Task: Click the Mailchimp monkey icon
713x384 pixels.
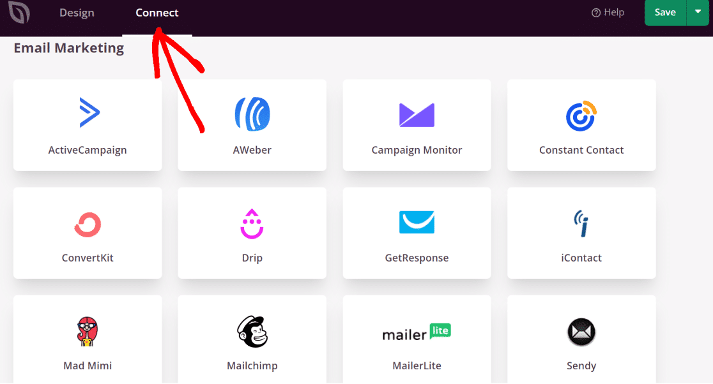Action: coord(252,331)
